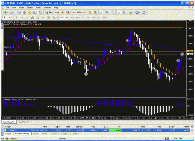This screenshot has height=141, width=195.
Task: Sort history by Profit column header
Action: point(186,127)
